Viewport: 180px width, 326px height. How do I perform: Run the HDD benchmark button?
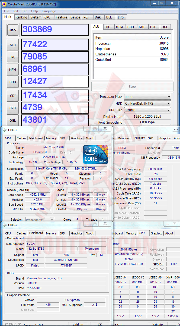13,82
